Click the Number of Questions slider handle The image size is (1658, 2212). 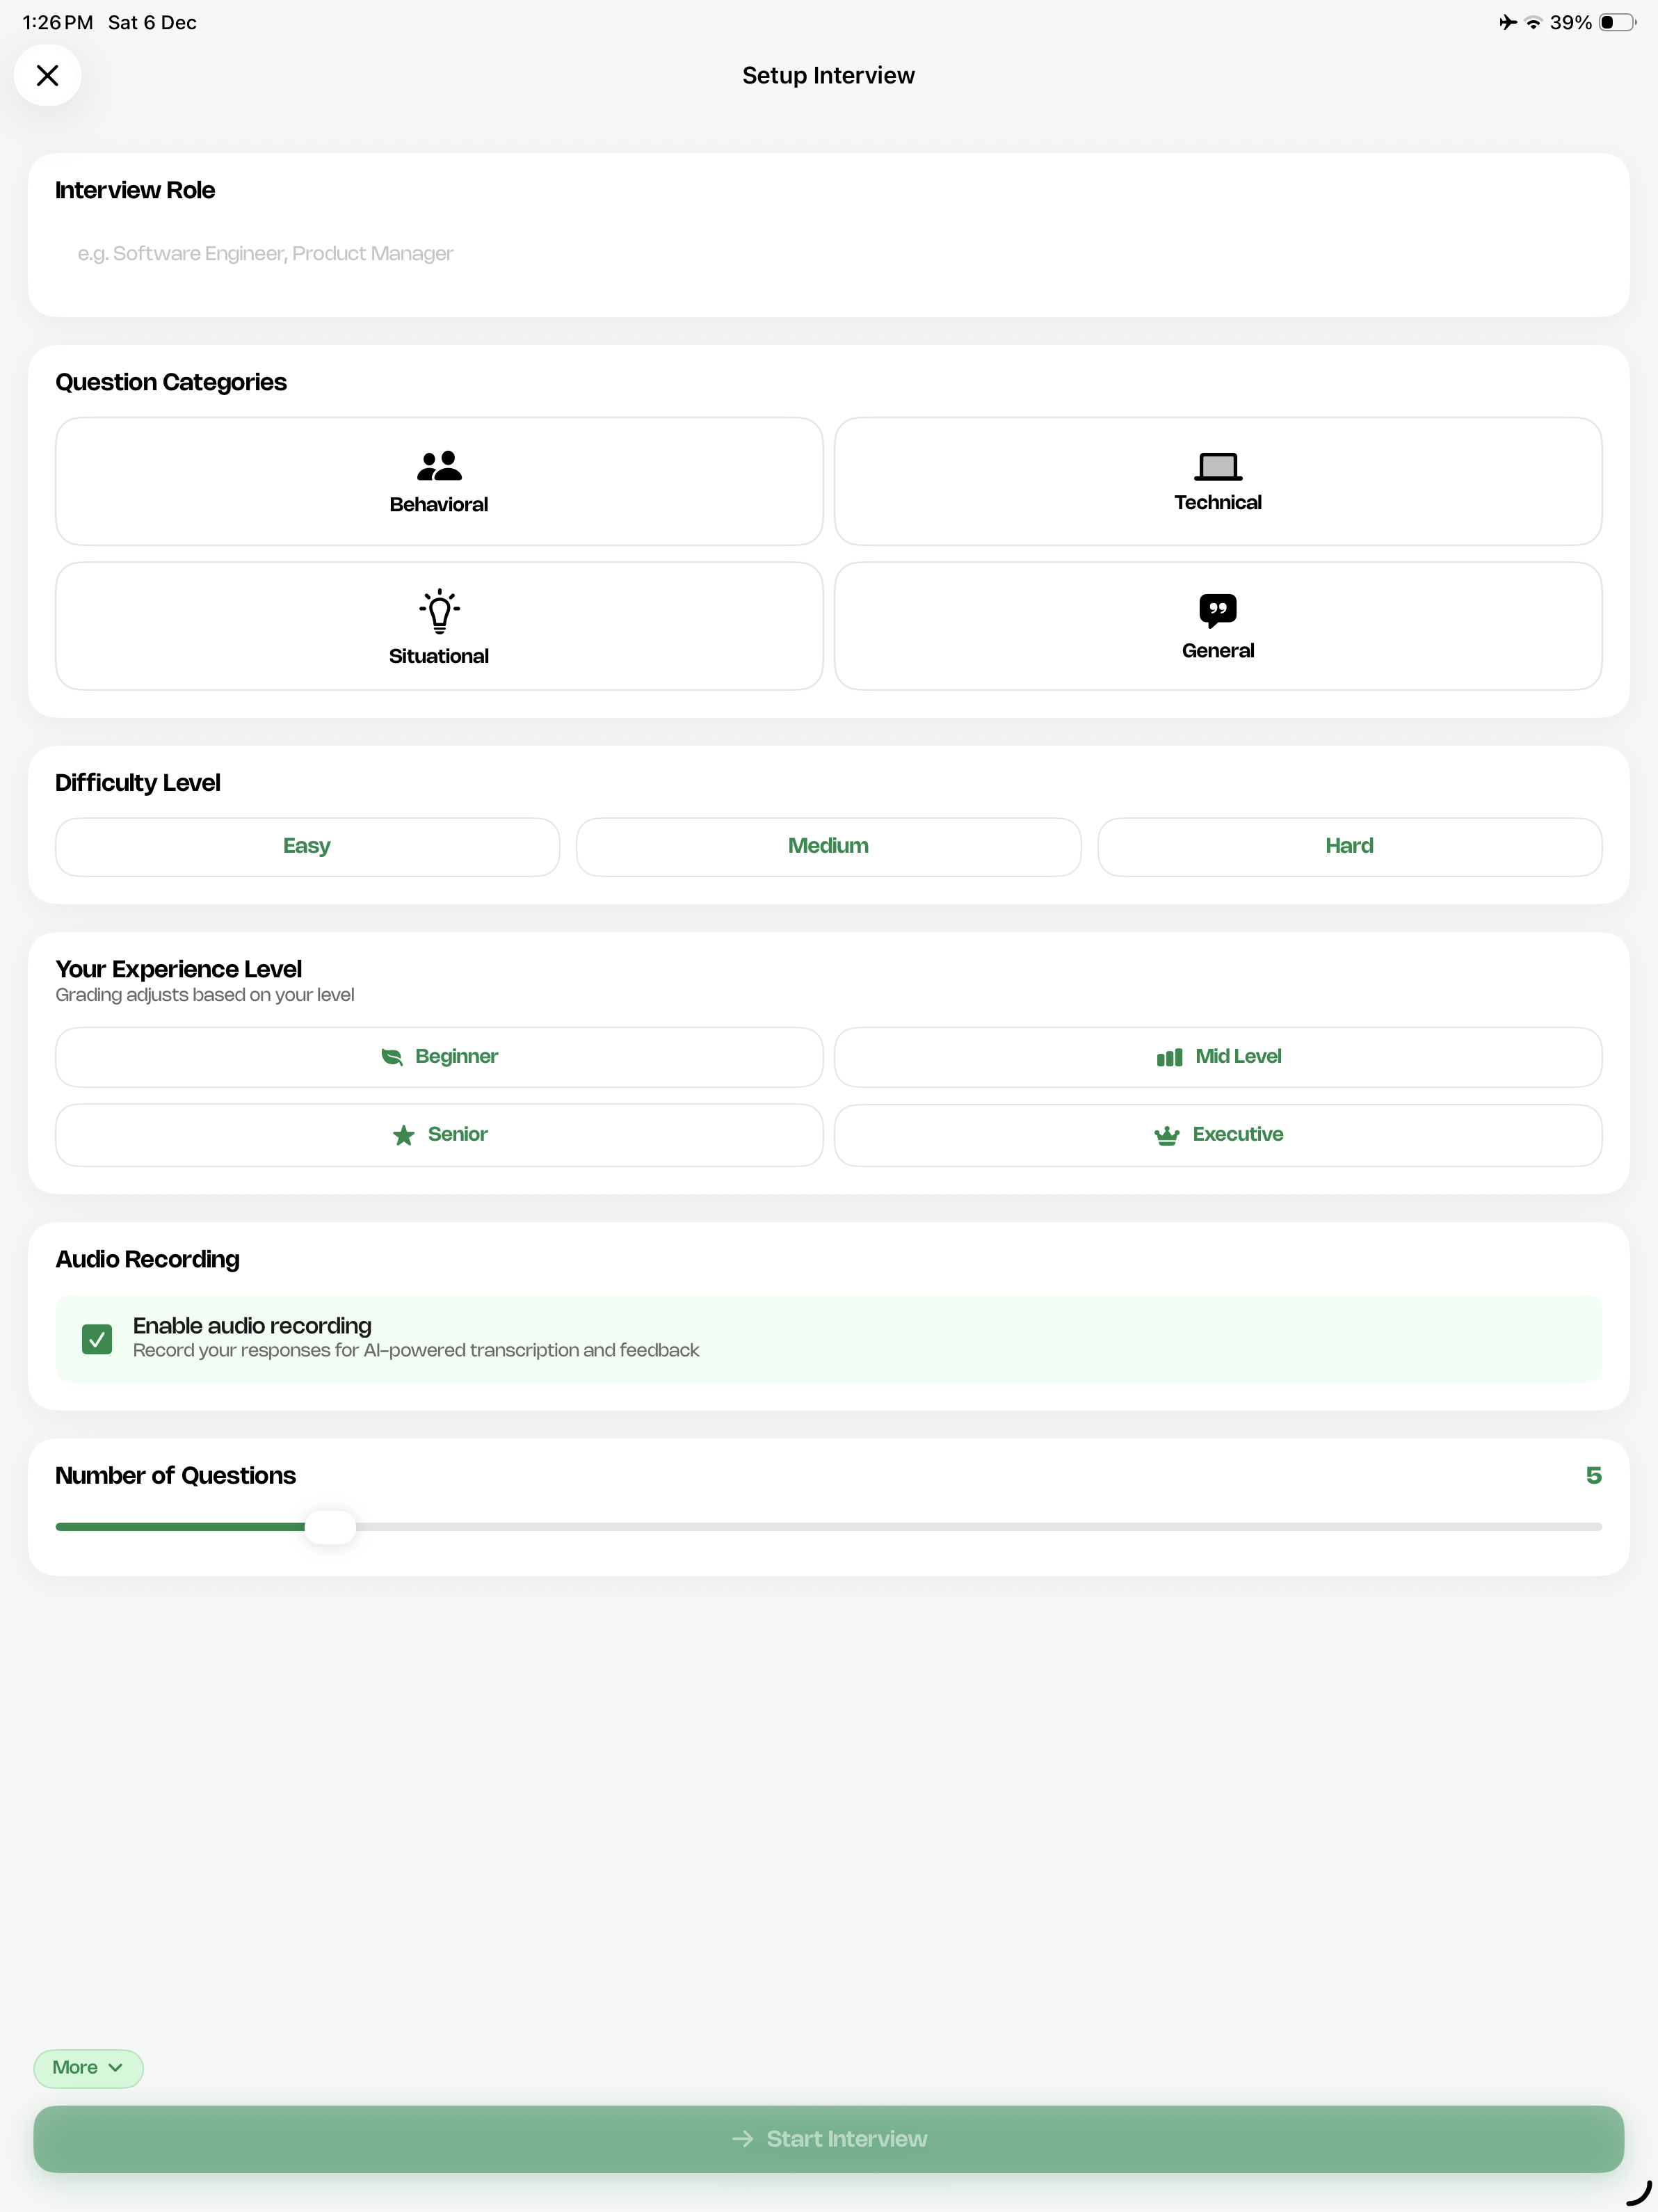330,1527
